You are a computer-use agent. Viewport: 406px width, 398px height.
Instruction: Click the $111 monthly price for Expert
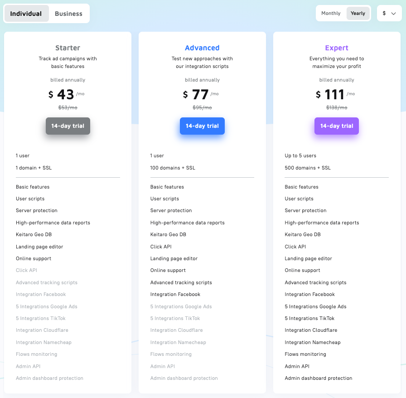click(x=334, y=94)
